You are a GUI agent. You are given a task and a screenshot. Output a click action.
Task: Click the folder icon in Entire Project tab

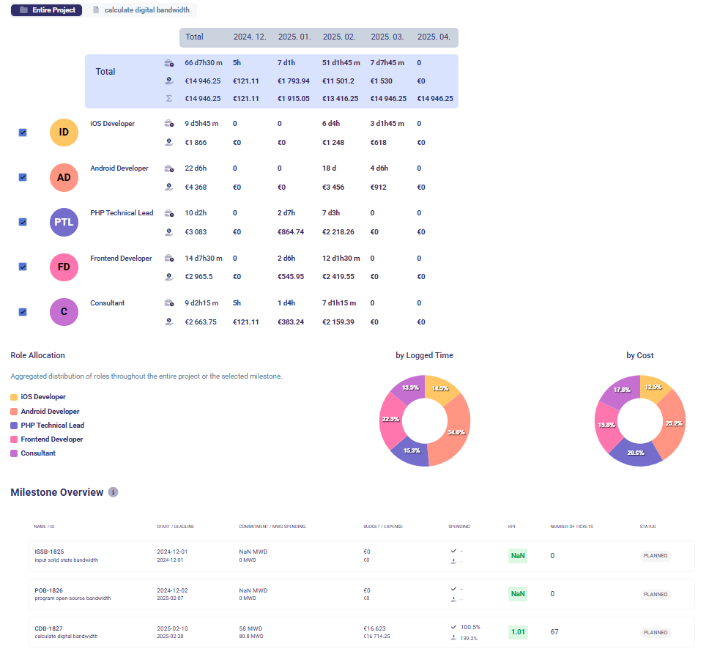click(23, 10)
